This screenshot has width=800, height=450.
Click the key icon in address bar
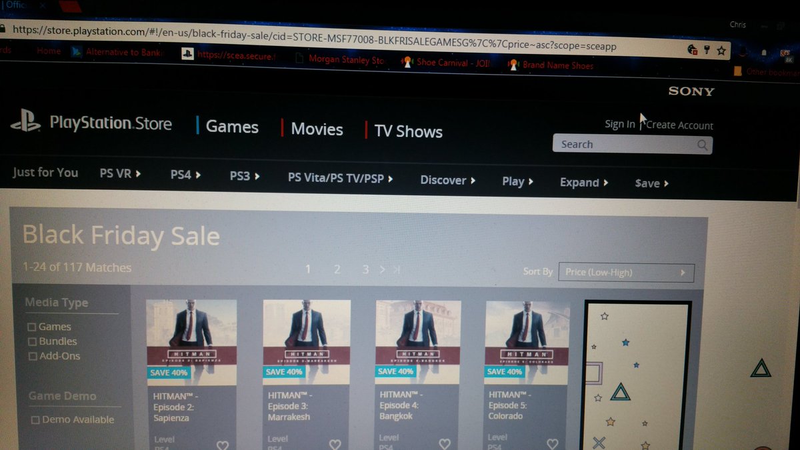707,50
